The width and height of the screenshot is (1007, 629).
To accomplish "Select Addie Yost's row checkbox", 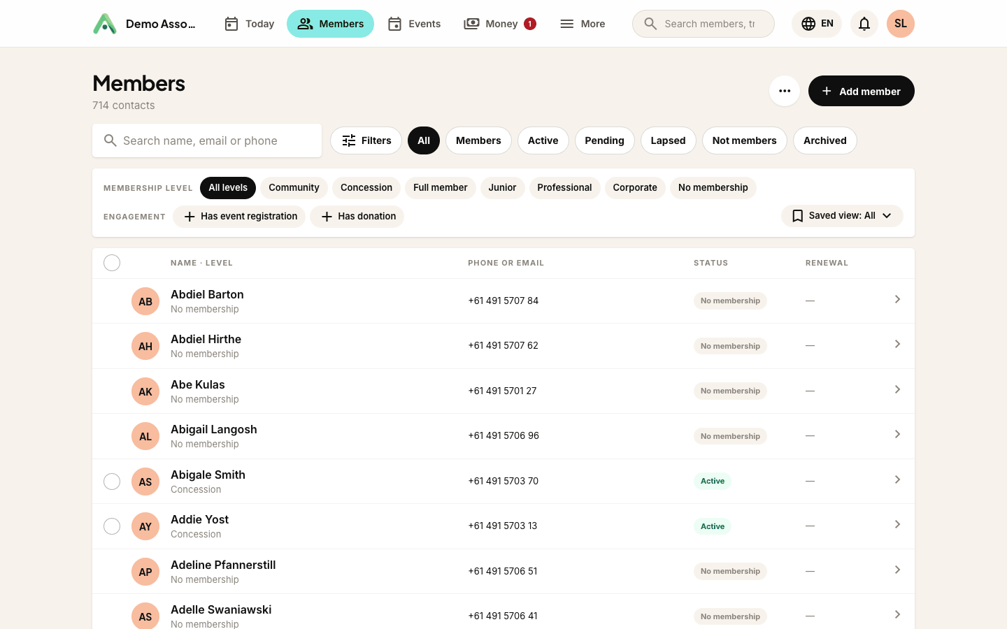I will pyautogui.click(x=112, y=526).
